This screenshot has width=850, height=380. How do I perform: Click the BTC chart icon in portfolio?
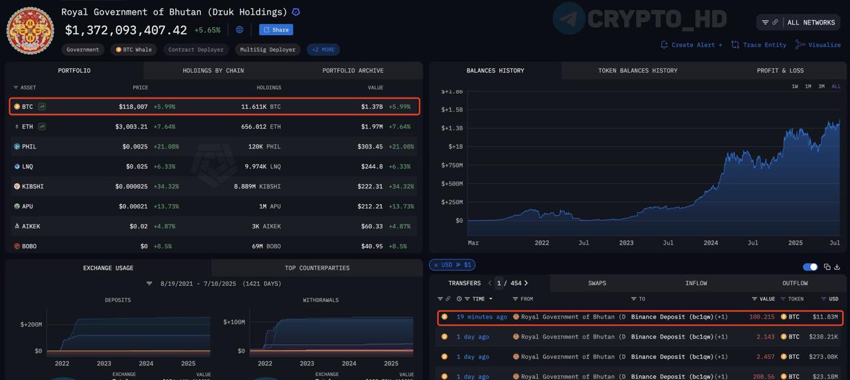click(x=42, y=107)
